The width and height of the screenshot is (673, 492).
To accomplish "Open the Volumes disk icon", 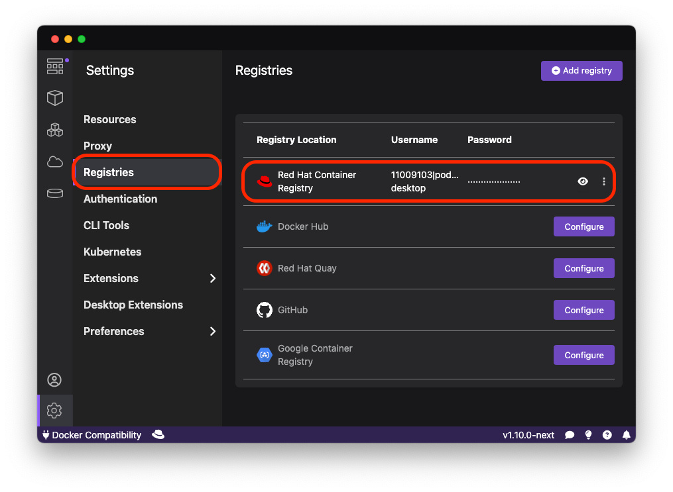I will tap(55, 194).
